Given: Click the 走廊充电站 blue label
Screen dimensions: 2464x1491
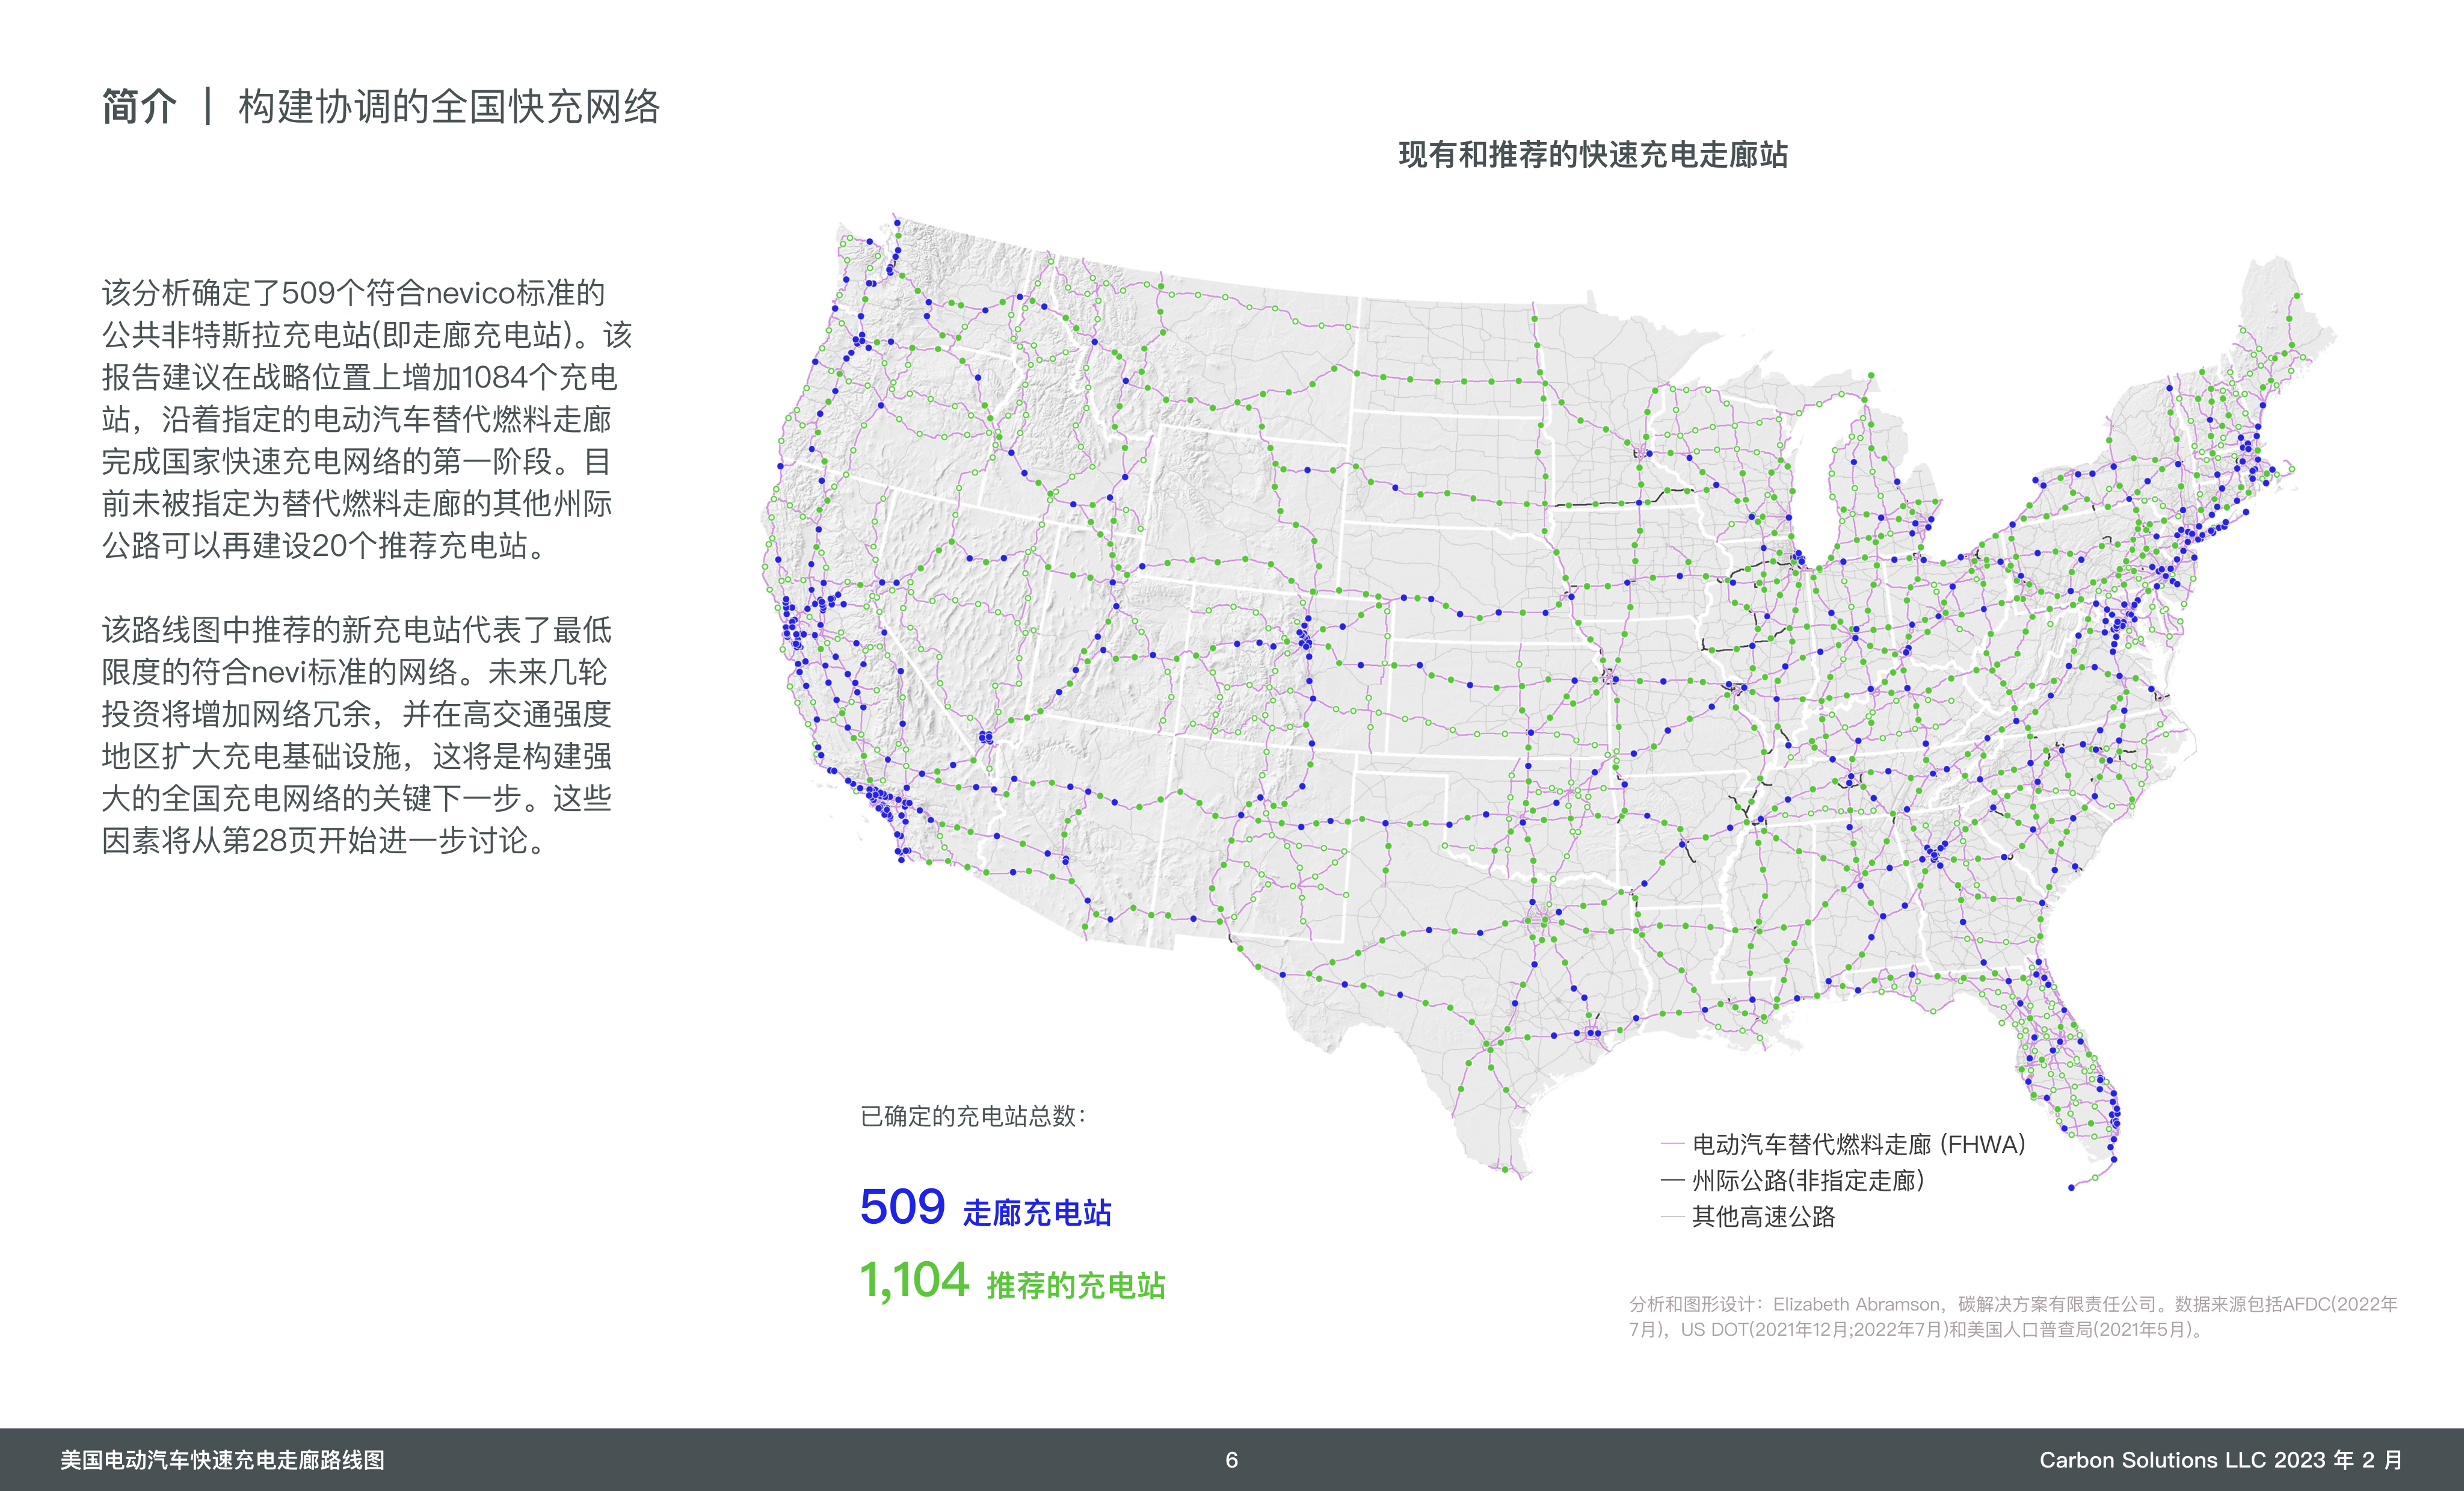Looking at the screenshot, I should pos(1037,1213).
